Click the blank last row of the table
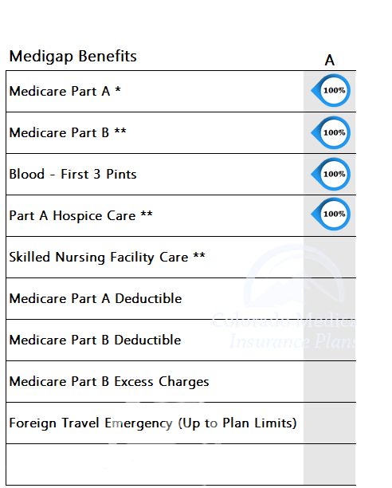392x488 pixels. point(181,465)
